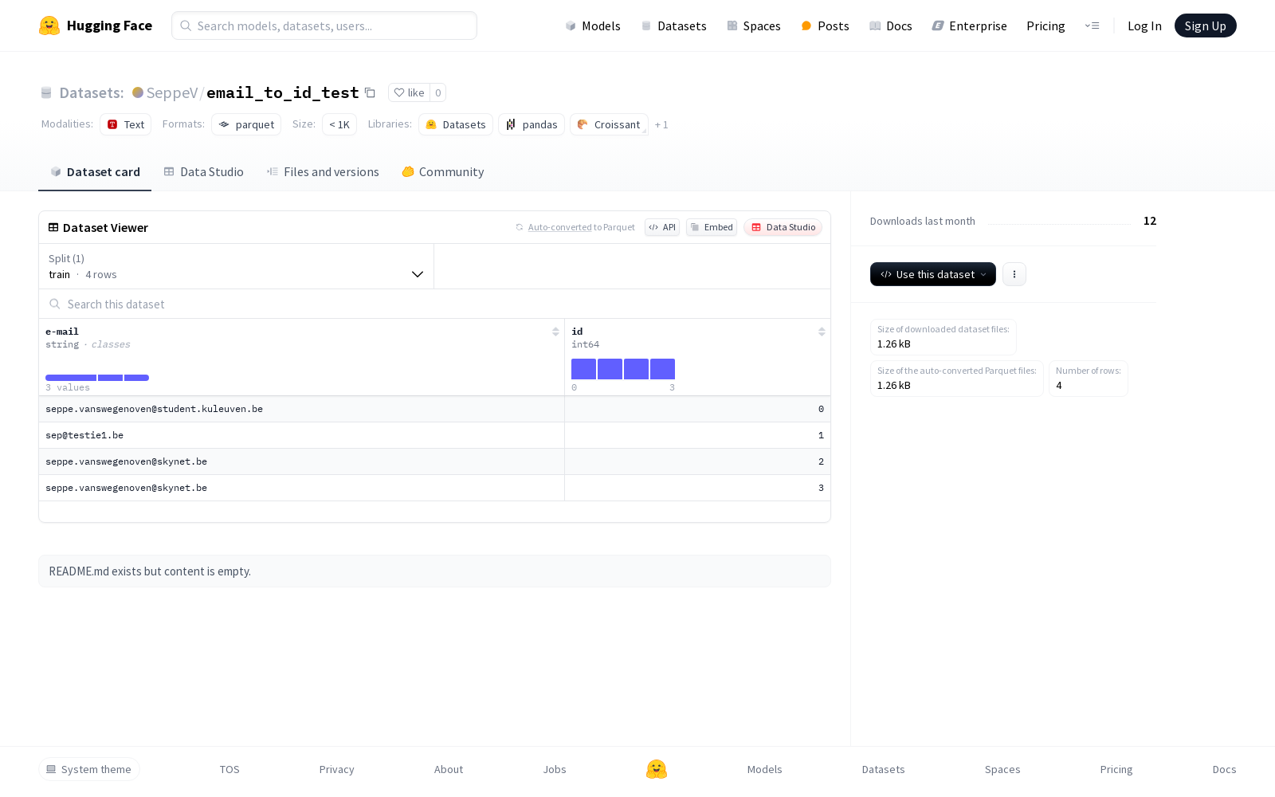Click the Sign Up button
This screenshot has width=1275, height=797.
(x=1205, y=26)
